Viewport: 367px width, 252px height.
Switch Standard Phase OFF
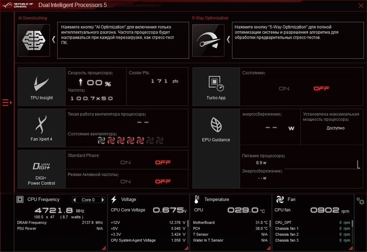click(163, 163)
